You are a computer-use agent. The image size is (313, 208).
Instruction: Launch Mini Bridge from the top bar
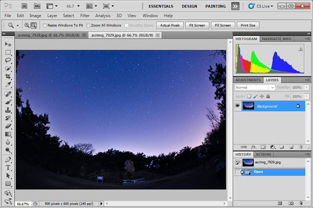click(37, 6)
